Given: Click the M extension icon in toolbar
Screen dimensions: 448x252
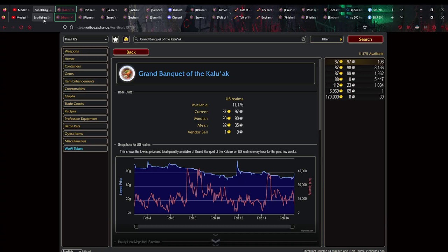Looking at the screenshot, I should 426,27.
